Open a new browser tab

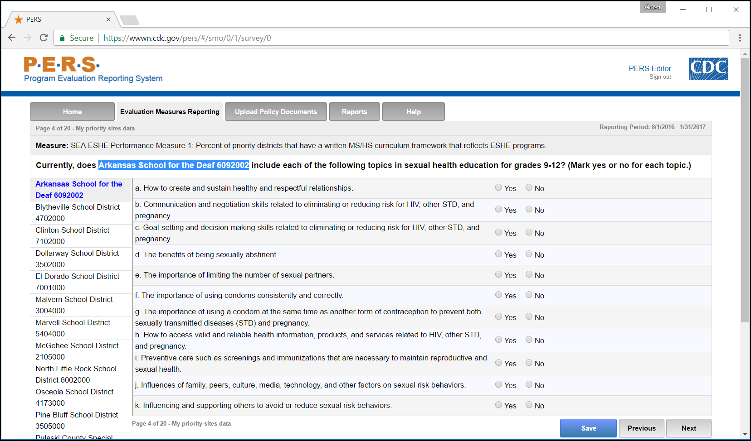coord(130,20)
